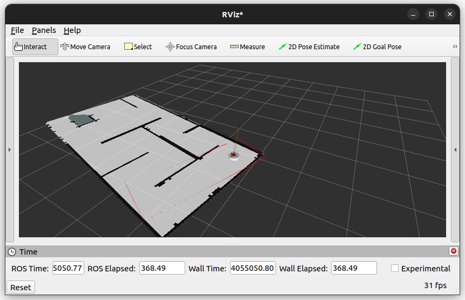Select the 2D Goal Pose tool
The image size is (465, 300).
[x=377, y=47]
